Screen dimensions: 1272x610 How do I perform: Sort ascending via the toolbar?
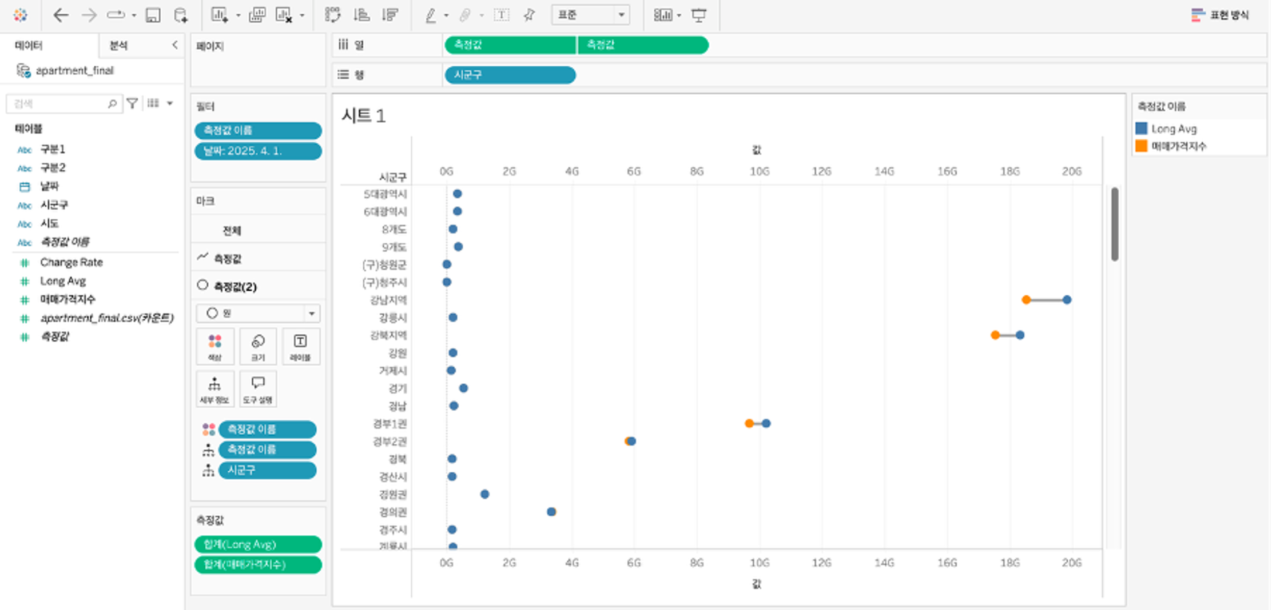click(x=361, y=15)
